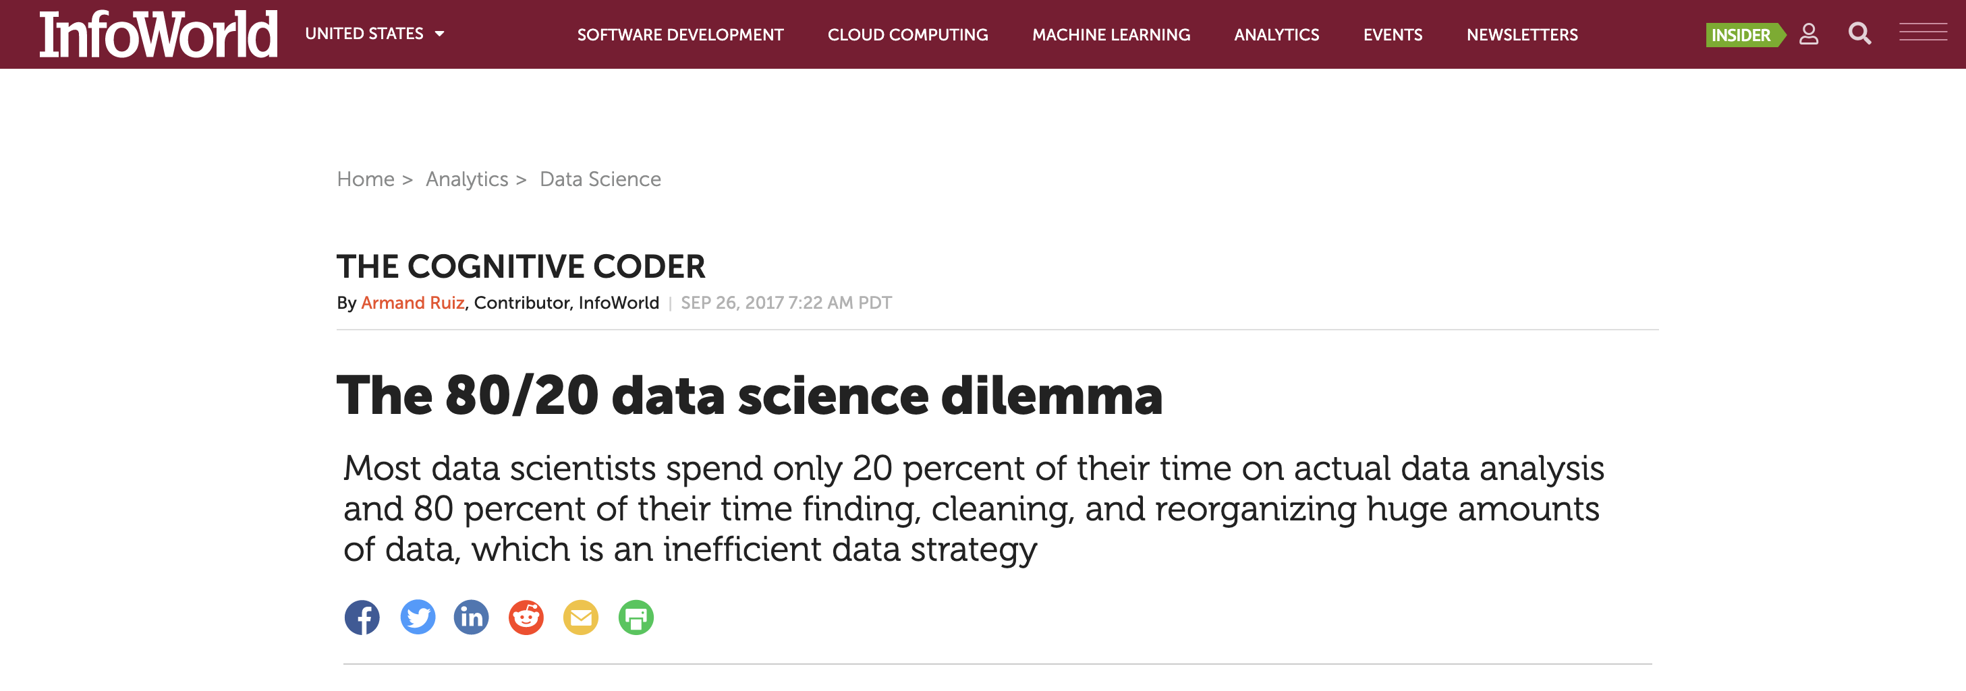
Task: Click the Newsletters nav link
Action: [x=1522, y=35]
